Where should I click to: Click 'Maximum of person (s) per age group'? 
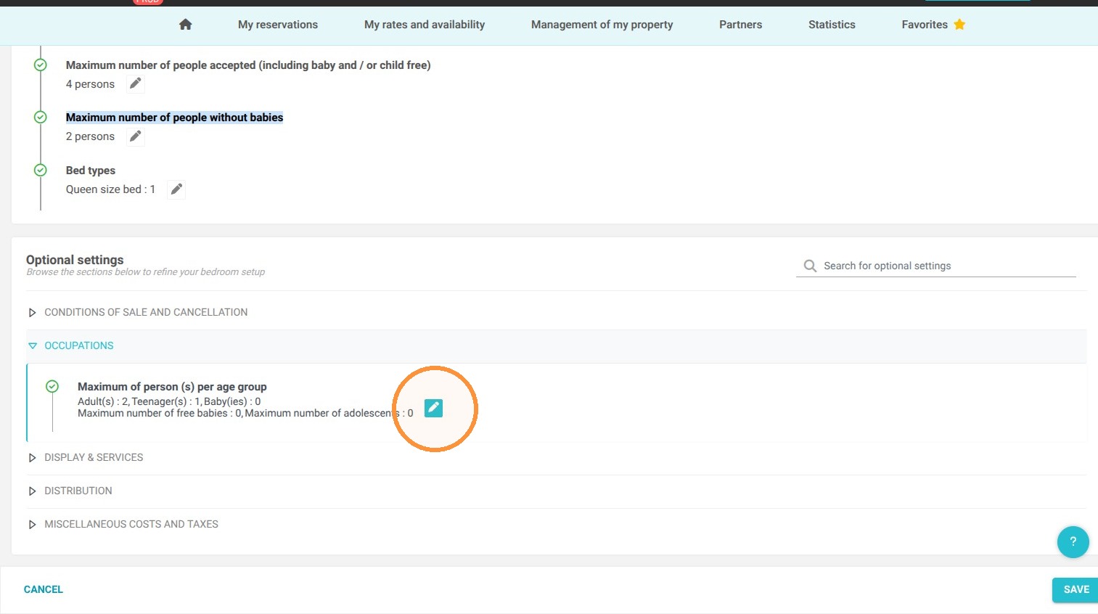tap(172, 387)
